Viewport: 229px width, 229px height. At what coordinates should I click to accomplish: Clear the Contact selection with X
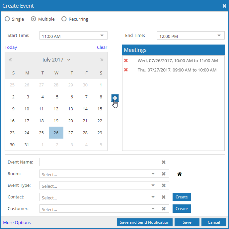click(x=164, y=197)
